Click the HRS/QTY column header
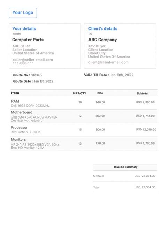 coord(80,93)
